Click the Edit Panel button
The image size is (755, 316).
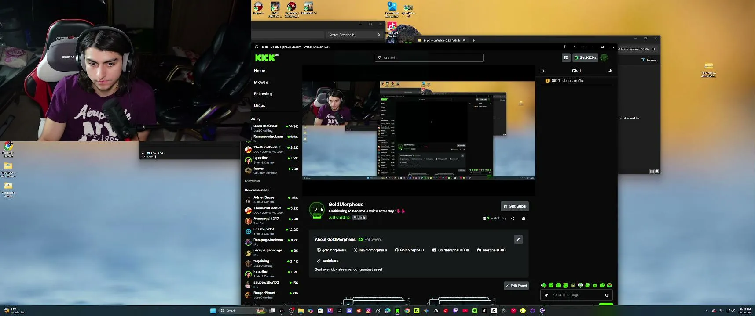click(516, 286)
